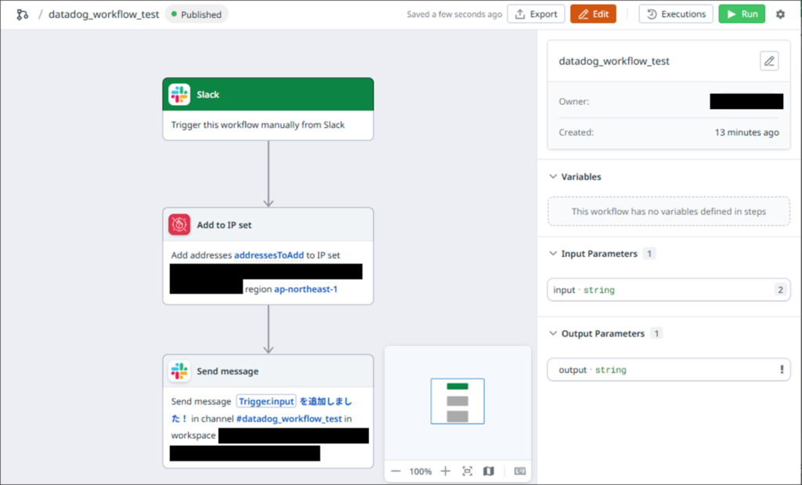Click the workflow branch icon beside the breadcrumb
The width and height of the screenshot is (802, 485).
tap(22, 14)
